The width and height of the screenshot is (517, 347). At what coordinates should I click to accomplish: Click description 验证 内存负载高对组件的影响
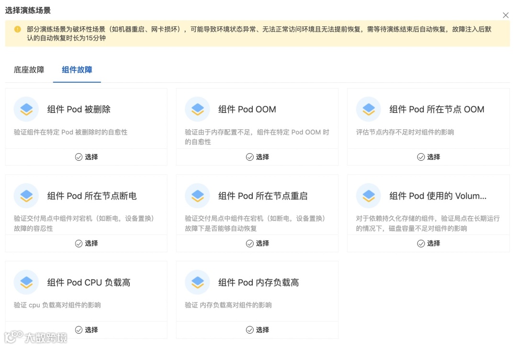coord(228,305)
